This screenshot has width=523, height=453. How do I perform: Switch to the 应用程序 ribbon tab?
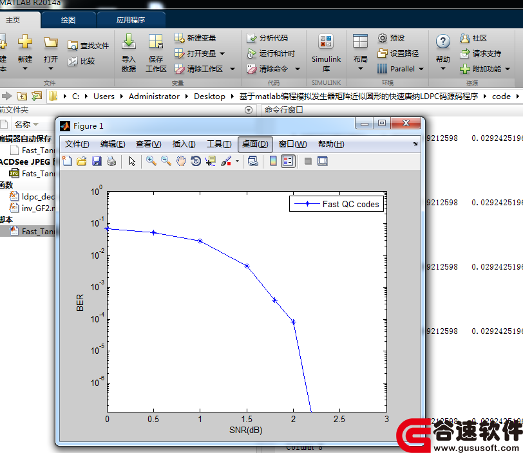[131, 20]
